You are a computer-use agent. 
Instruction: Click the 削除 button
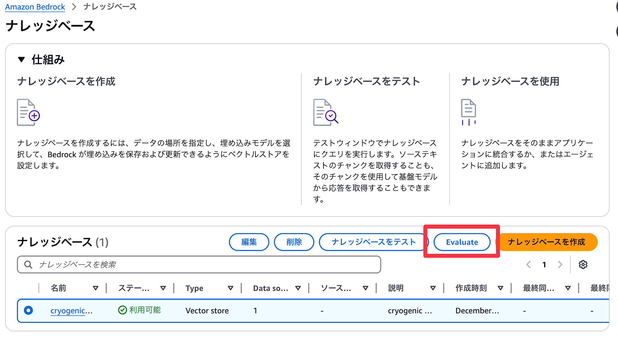click(294, 242)
